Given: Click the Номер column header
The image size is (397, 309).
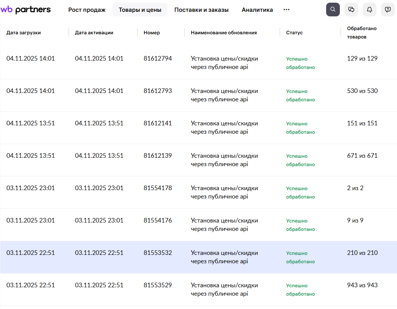Looking at the screenshot, I should [152, 33].
